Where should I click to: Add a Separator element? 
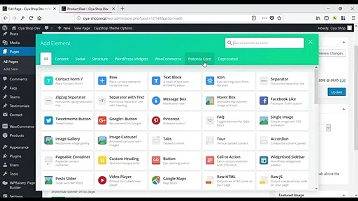(x=282, y=81)
